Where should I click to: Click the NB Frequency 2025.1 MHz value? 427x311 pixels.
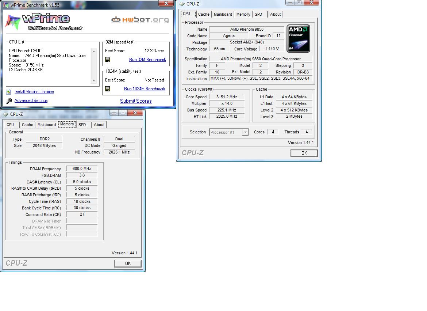click(x=119, y=152)
